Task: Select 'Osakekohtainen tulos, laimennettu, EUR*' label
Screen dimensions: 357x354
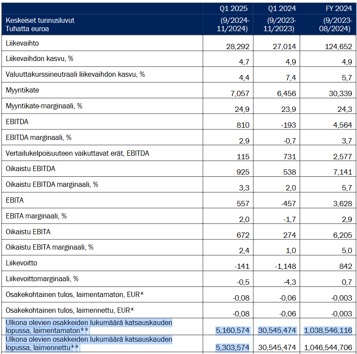Action: (70, 310)
